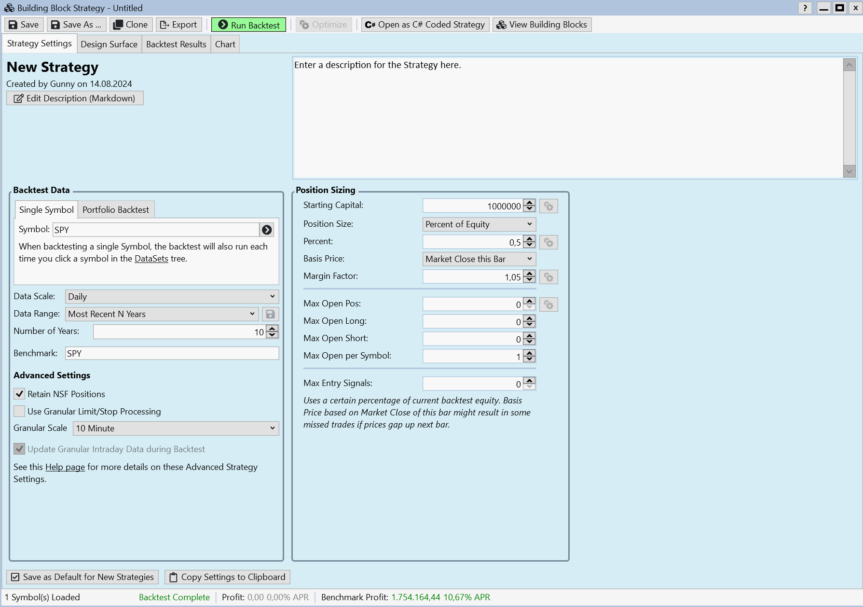The width and height of the screenshot is (863, 607).
Task: Run the backtest
Action: (x=249, y=25)
